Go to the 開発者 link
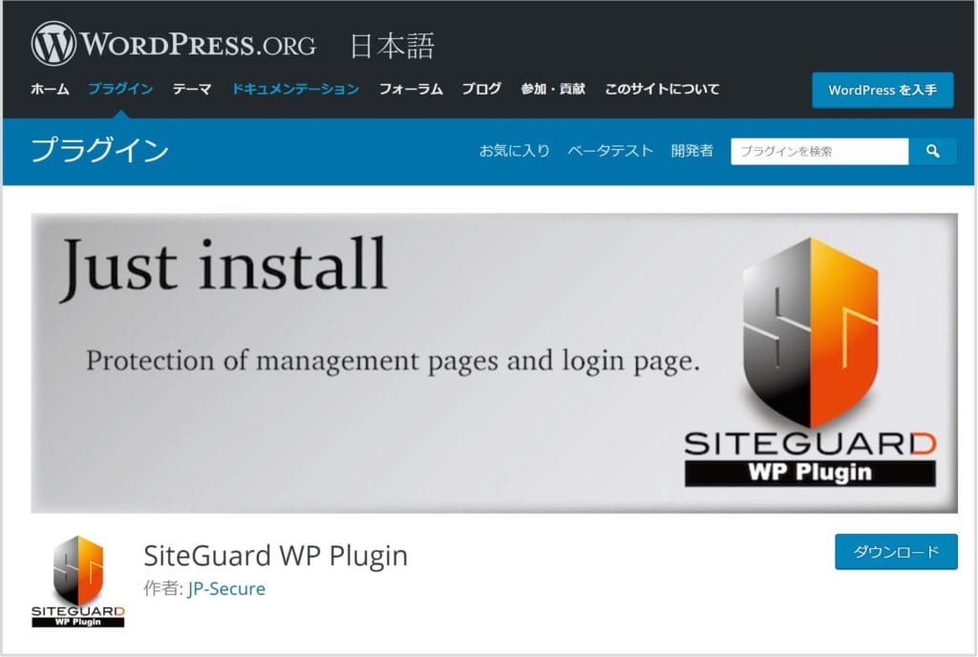Screen dimensions: 978x657 pos(691,151)
